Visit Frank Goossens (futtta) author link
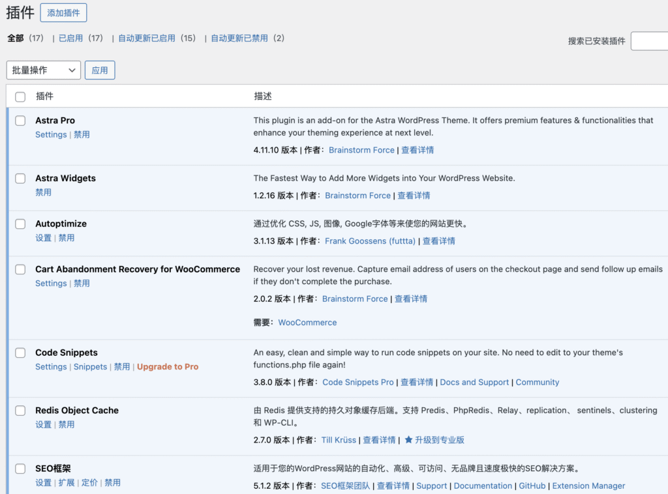This screenshot has height=494, width=668. point(370,241)
